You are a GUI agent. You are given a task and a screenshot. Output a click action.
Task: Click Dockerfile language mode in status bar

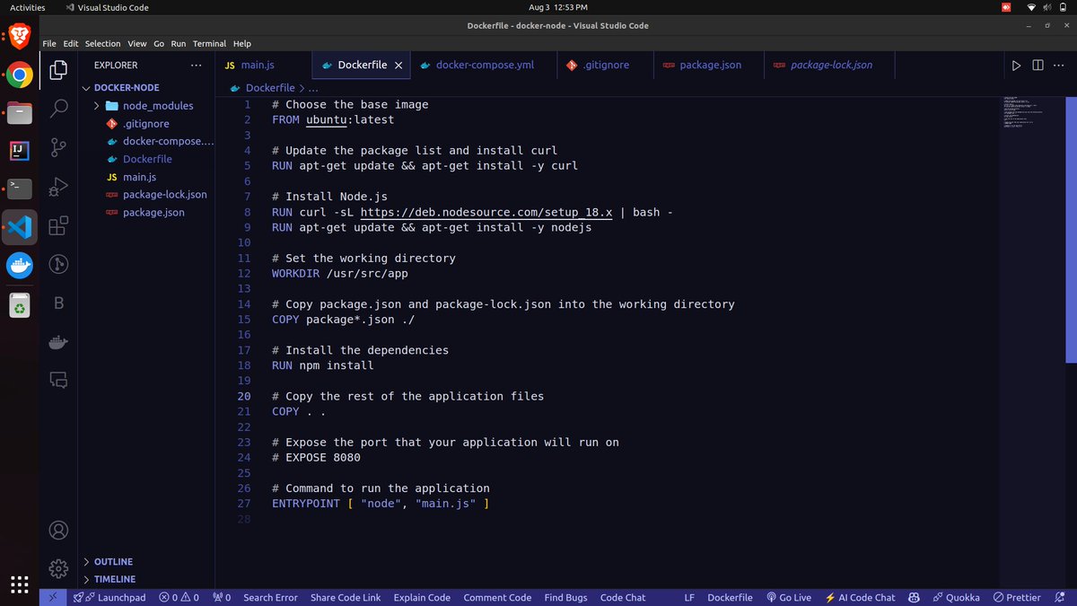coord(730,597)
